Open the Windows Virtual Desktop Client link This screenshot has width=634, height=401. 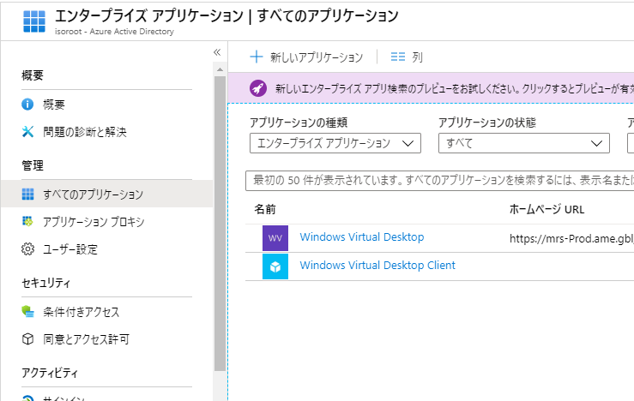tap(377, 266)
